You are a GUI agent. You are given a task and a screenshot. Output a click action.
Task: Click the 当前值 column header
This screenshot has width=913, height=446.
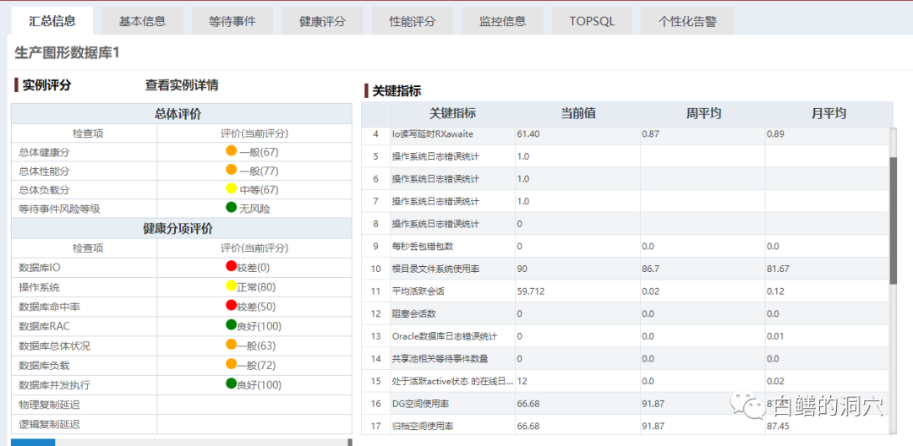[578, 114]
